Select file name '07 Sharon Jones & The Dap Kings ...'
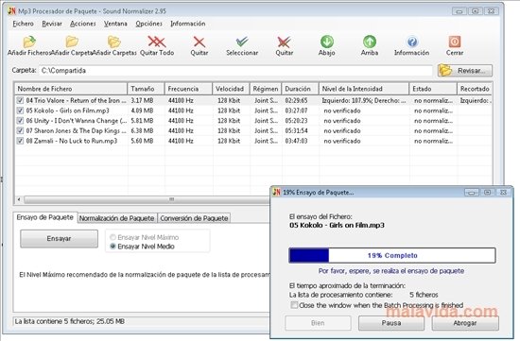The image size is (520, 341). (x=76, y=130)
